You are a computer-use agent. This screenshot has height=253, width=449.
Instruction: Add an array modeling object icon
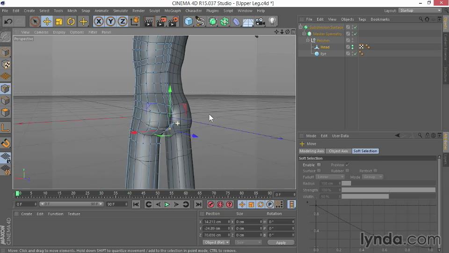tap(224, 21)
